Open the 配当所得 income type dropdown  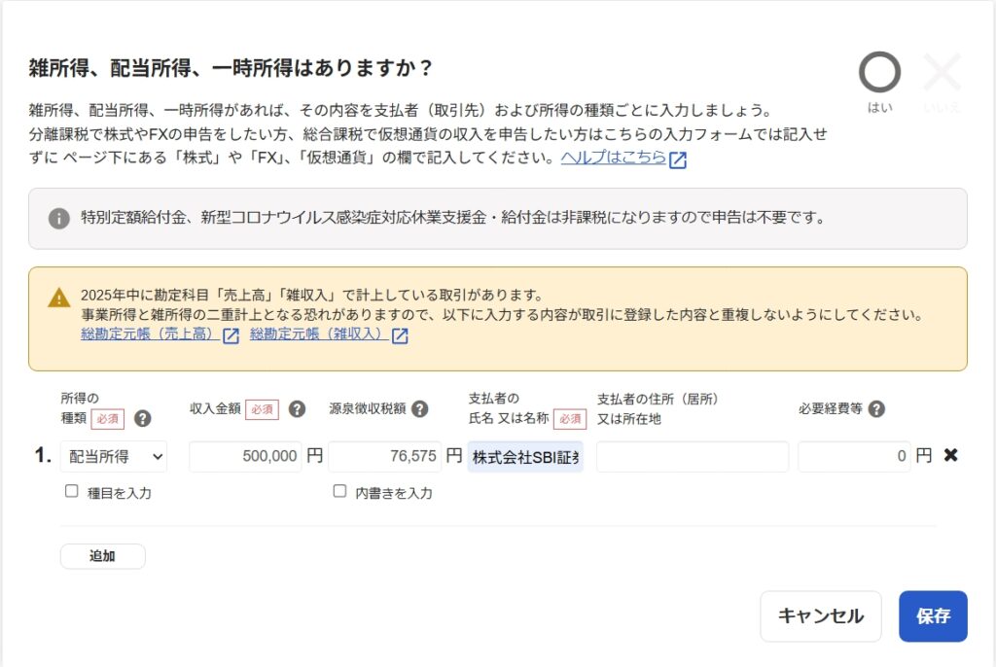coord(114,456)
